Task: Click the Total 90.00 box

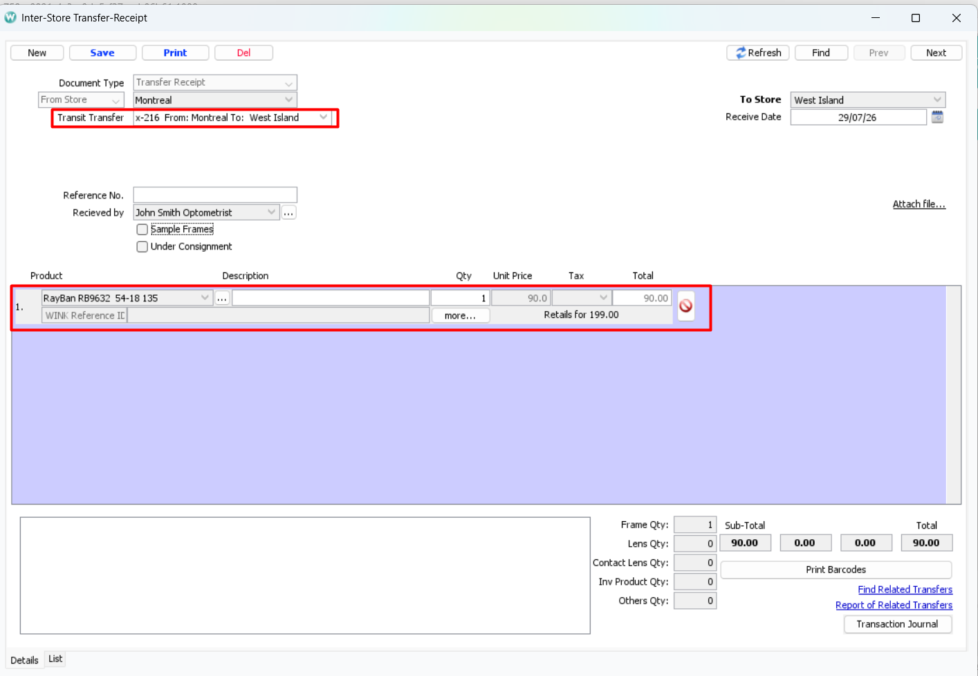Action: (x=926, y=543)
